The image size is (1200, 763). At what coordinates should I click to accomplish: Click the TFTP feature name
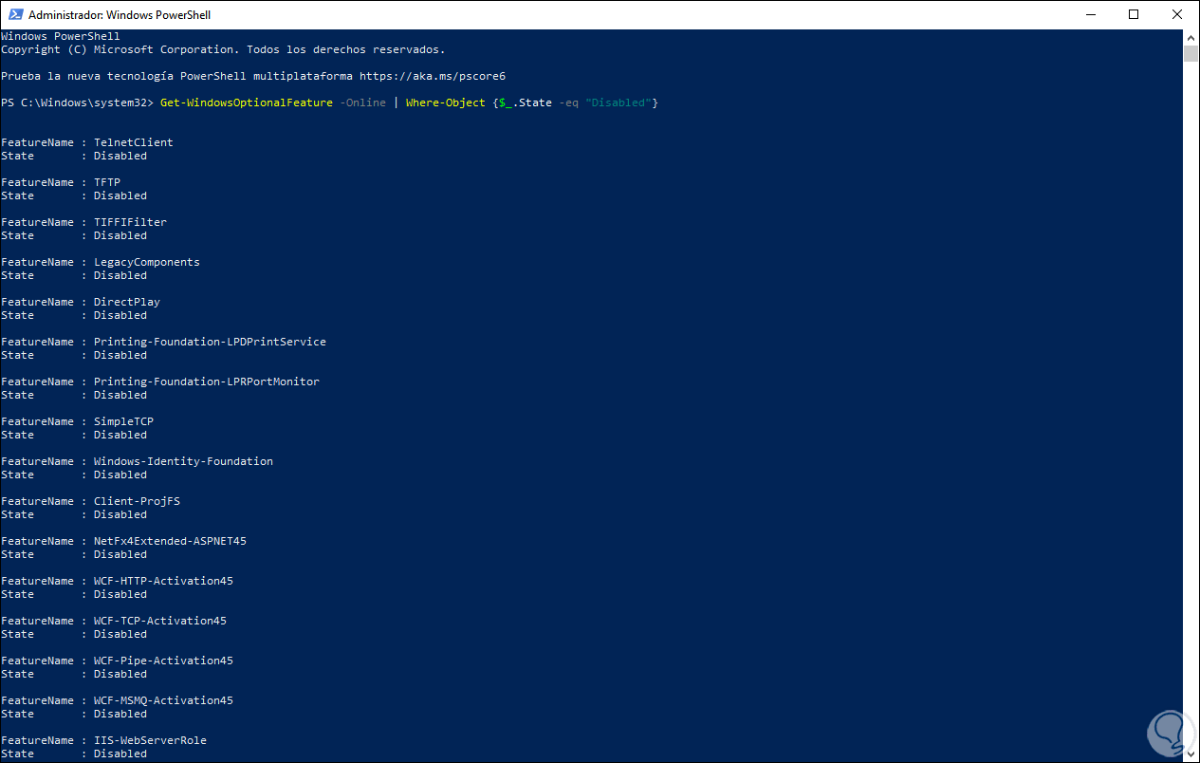106,182
